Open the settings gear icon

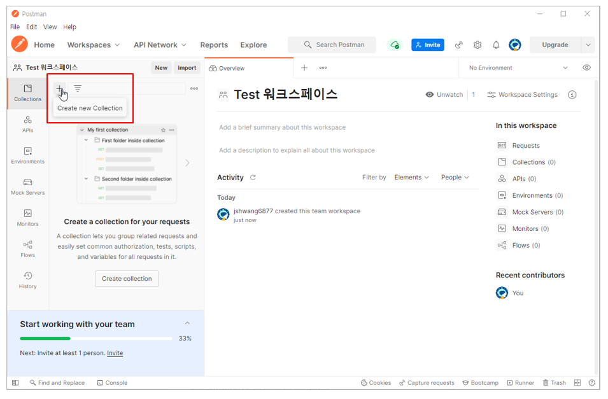[477, 45]
